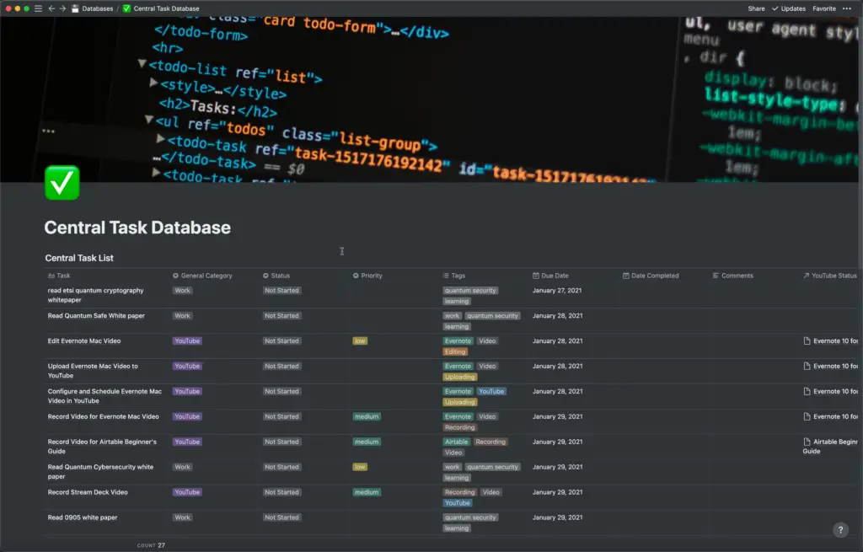Open the Updates panel
The width and height of the screenshot is (863, 552).
pos(789,8)
